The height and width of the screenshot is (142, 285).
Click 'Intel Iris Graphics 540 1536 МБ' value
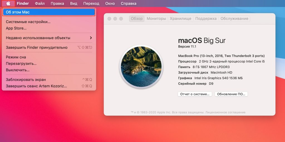click(219, 78)
